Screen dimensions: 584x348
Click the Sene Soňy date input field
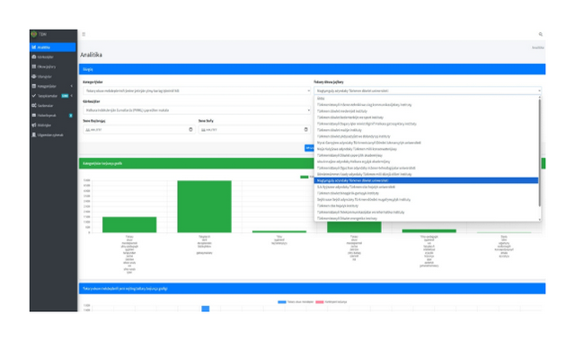(x=254, y=129)
